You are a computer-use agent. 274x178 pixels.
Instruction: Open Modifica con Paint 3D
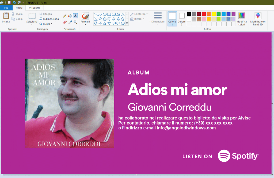(x=258, y=19)
